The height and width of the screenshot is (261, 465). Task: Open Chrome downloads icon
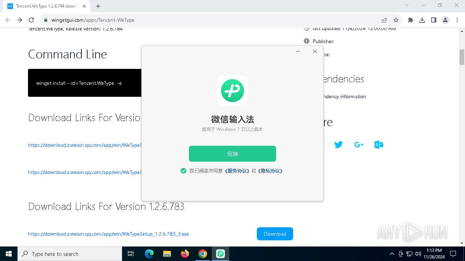coord(422,20)
